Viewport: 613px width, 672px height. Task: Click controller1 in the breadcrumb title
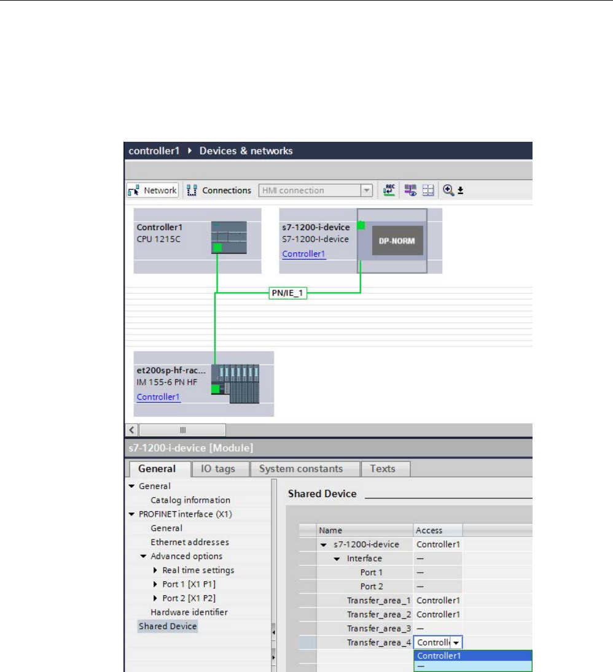click(x=154, y=151)
